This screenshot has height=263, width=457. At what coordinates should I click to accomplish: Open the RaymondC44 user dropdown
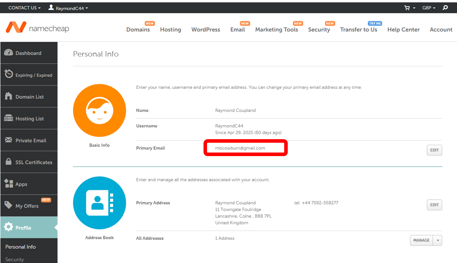[x=68, y=8]
